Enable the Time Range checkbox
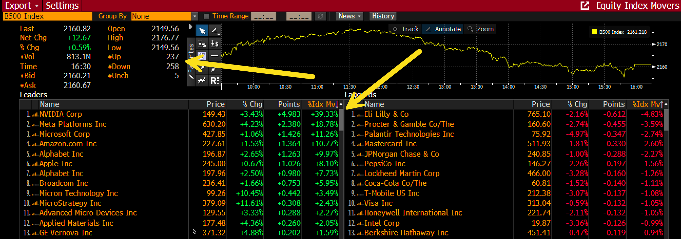 pyautogui.click(x=207, y=16)
